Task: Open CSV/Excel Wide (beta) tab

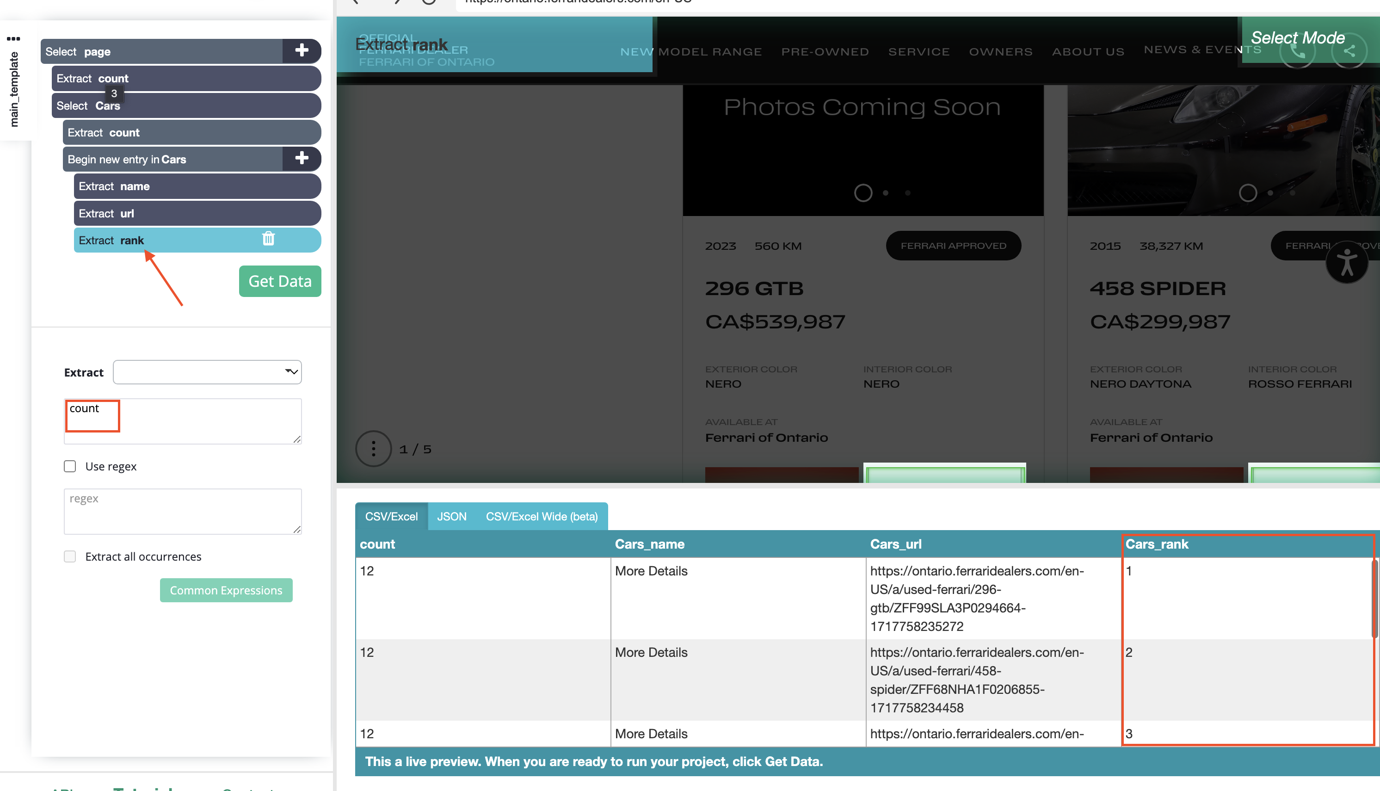Action: [x=542, y=516]
